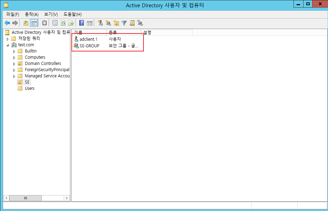Click the clipboard icon in the toolbar

tap(44, 23)
